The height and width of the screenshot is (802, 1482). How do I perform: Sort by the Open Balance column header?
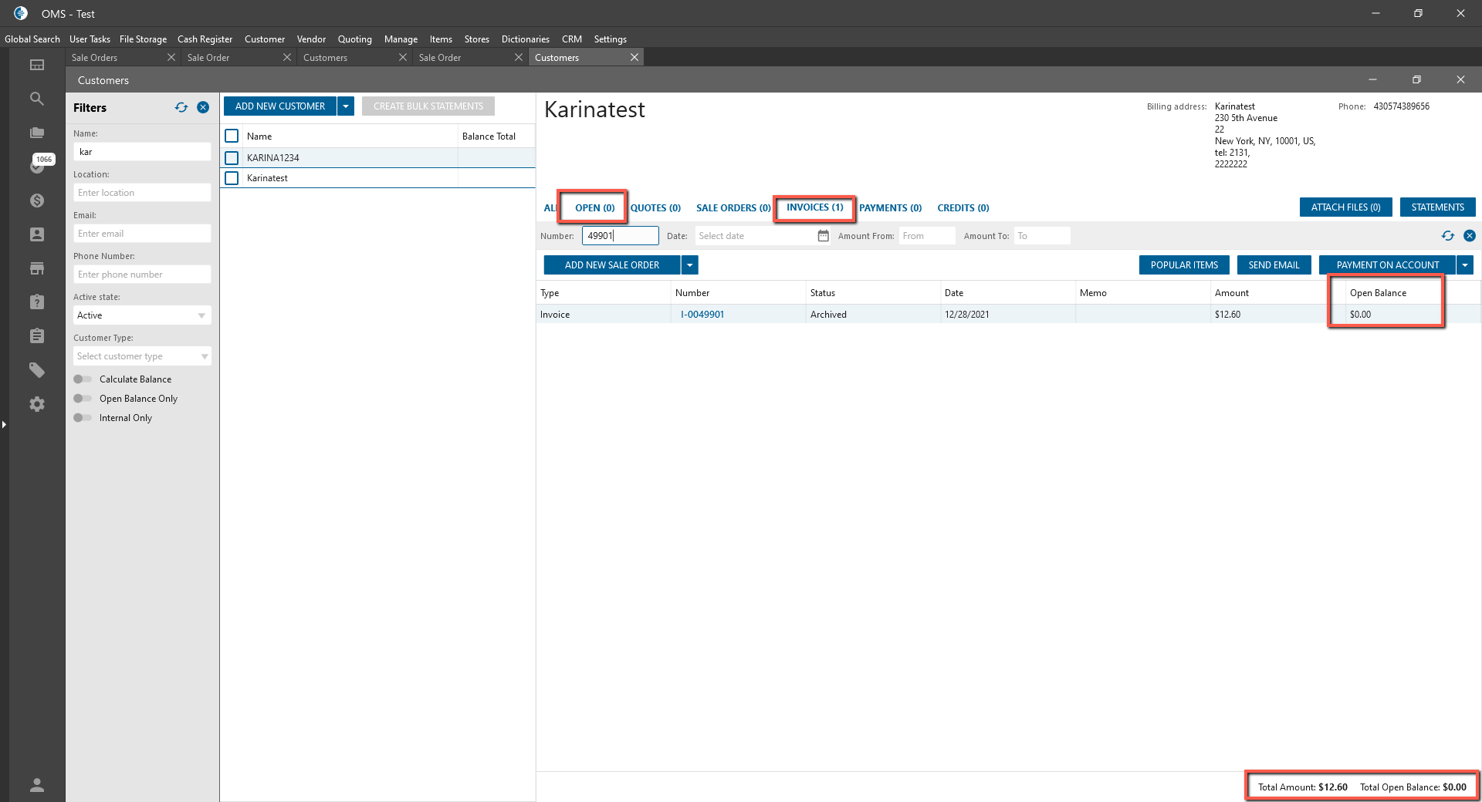[1378, 293]
